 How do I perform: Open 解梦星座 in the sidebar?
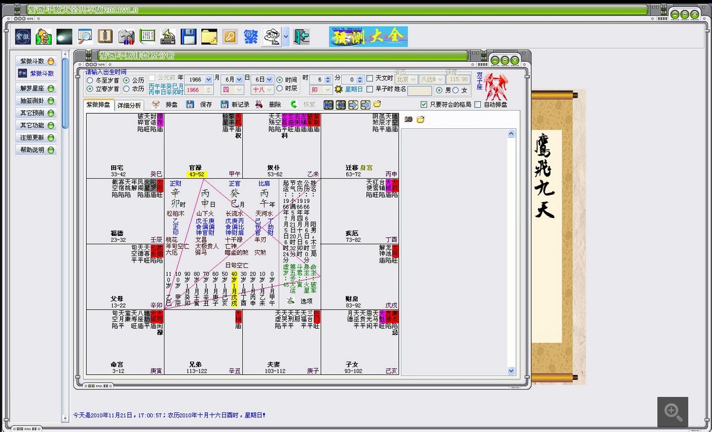tap(36, 88)
